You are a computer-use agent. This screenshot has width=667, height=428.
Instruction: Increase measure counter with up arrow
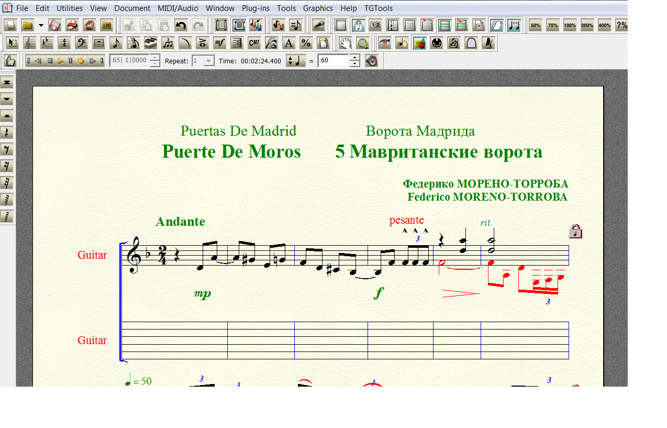[x=154, y=58]
